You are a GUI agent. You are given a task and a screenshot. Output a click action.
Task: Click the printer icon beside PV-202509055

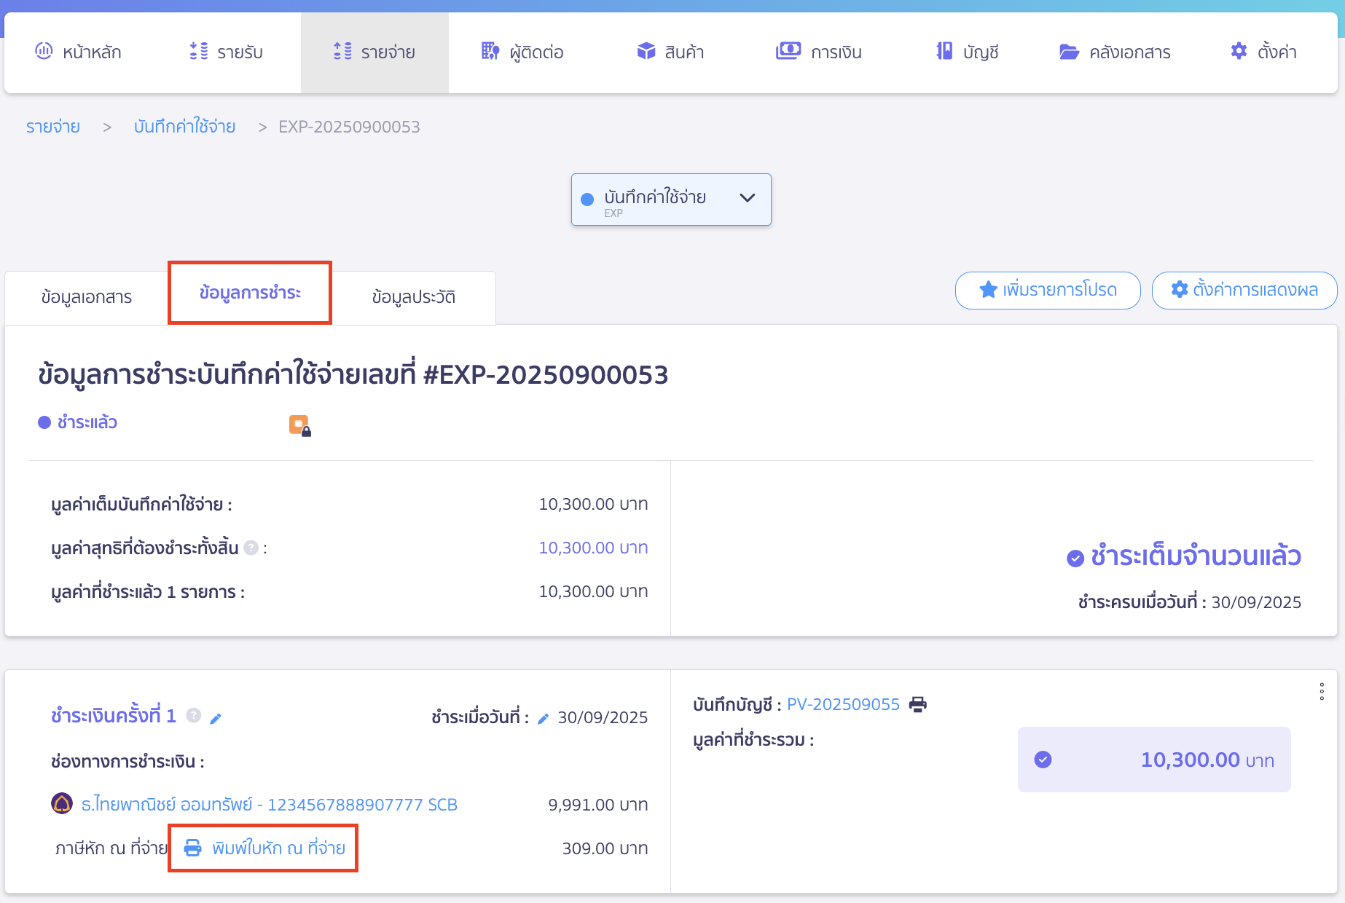(x=917, y=704)
